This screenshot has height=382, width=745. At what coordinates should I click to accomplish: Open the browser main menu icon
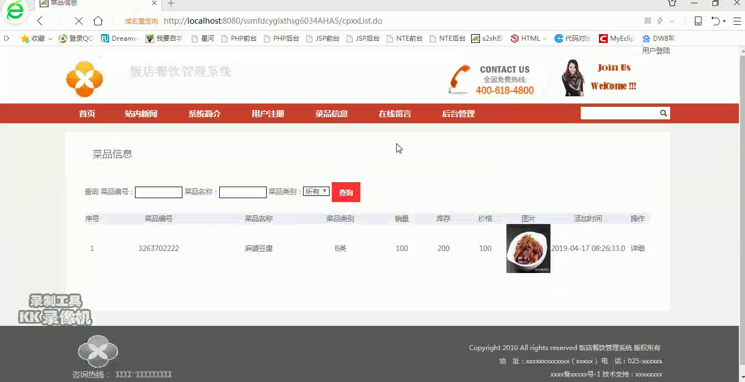tap(737, 21)
